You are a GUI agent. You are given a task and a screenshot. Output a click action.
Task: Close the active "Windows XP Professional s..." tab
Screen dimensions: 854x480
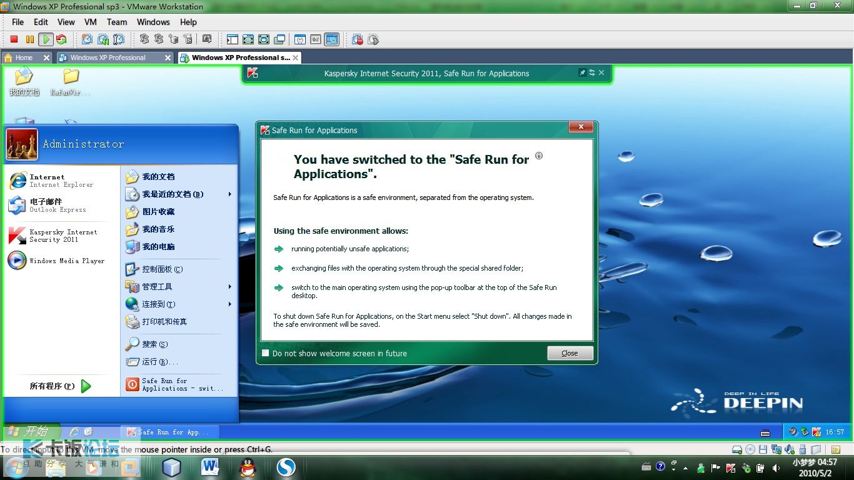295,57
